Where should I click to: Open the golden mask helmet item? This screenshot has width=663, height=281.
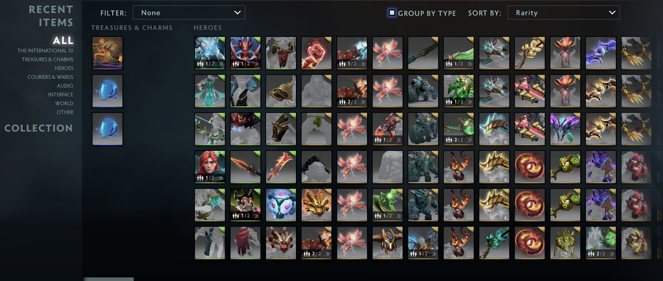pos(316,205)
